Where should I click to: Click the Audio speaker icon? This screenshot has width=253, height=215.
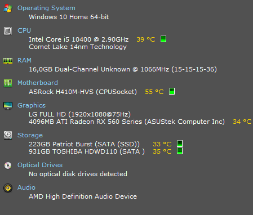point(8,188)
